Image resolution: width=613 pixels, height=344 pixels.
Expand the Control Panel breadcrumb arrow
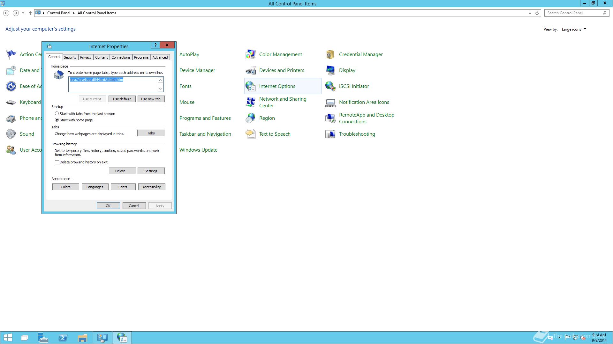[74, 13]
